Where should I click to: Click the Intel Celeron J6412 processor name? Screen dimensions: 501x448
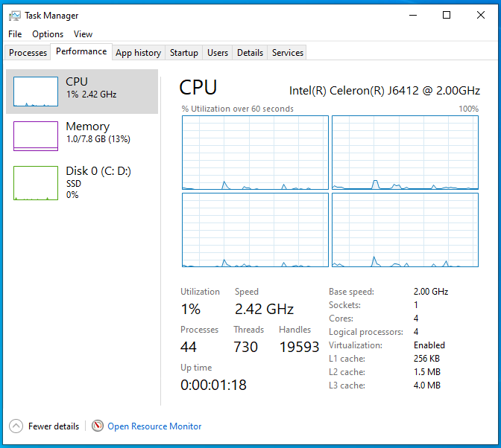click(385, 91)
